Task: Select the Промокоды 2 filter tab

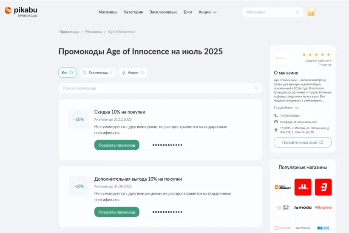Action: click(98, 73)
